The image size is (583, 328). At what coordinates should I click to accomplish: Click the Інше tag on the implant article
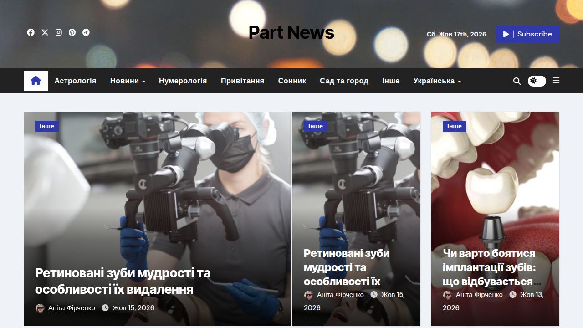455,126
